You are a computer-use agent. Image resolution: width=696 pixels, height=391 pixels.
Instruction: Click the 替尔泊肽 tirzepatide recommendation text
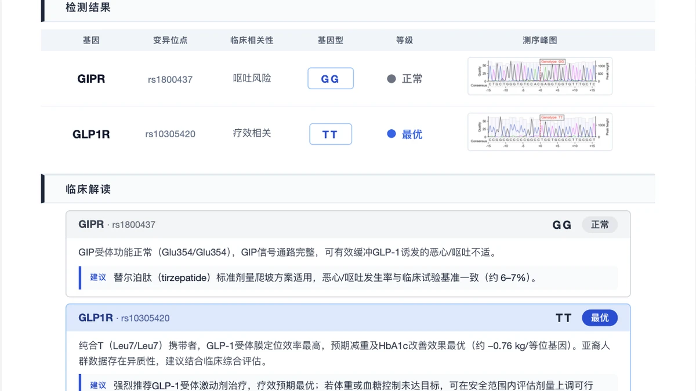[325, 277]
